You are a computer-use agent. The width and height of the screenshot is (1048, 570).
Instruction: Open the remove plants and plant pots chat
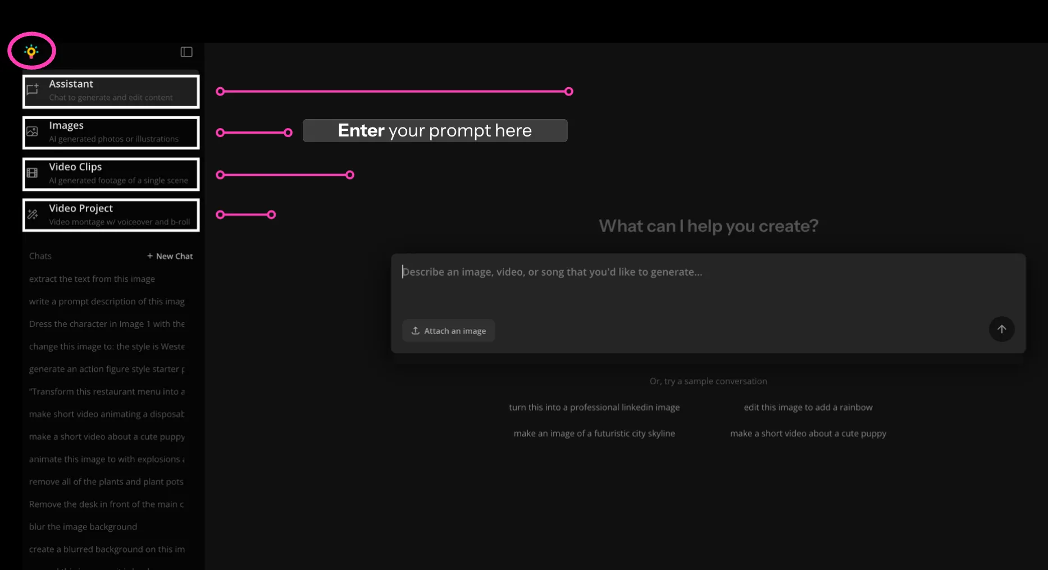tap(106, 481)
